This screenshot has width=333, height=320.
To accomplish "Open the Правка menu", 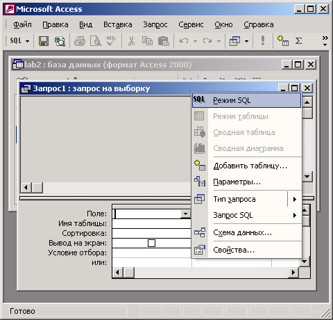I will click(55, 24).
